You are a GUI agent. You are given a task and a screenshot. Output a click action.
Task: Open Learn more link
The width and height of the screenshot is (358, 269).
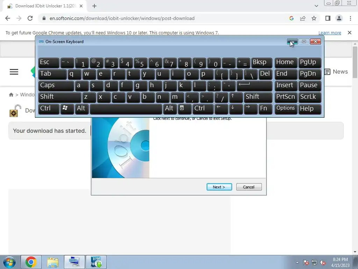330,33
